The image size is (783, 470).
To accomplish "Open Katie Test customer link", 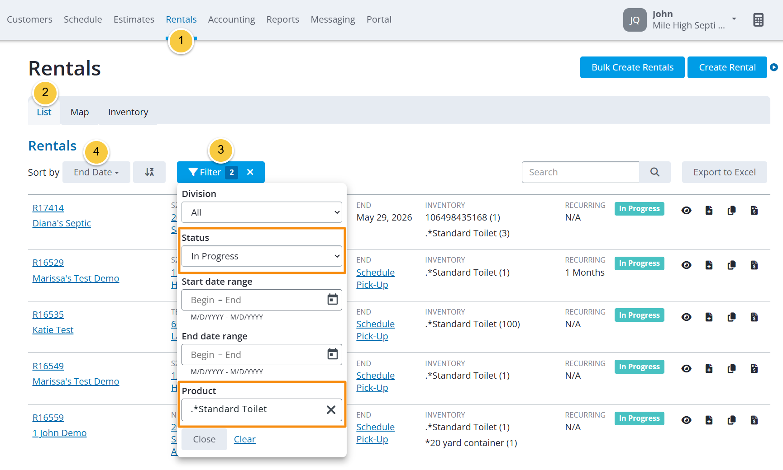I will tap(53, 330).
